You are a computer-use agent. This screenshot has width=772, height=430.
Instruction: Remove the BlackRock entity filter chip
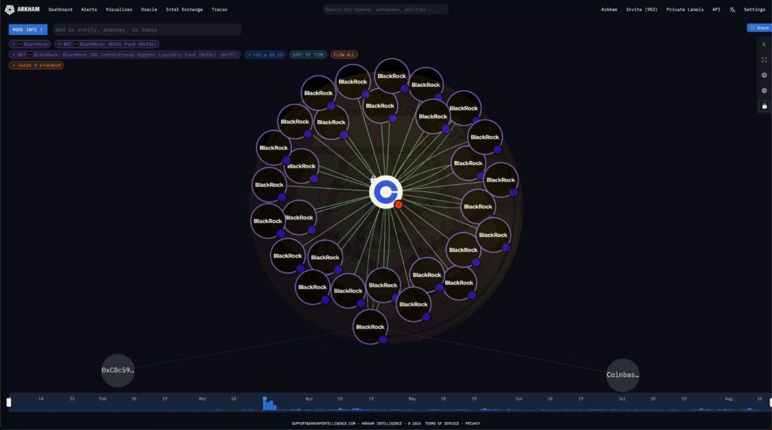(x=14, y=44)
